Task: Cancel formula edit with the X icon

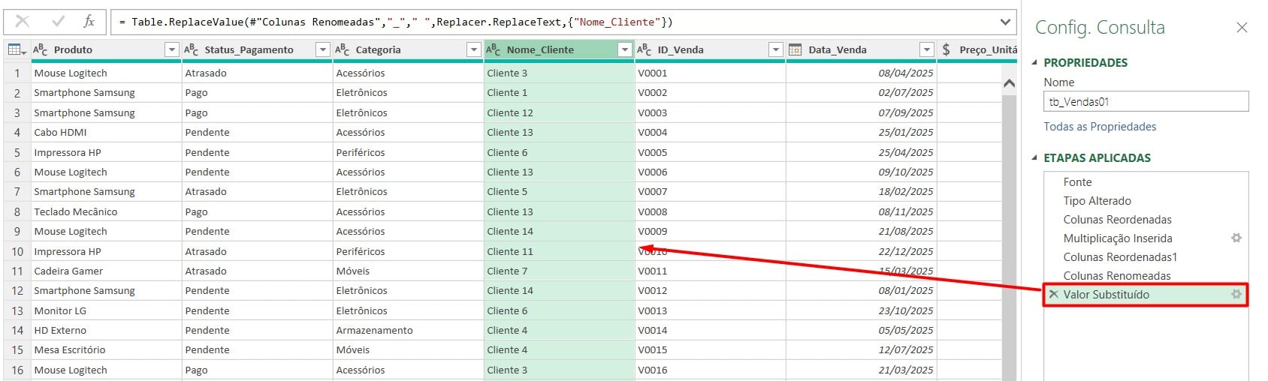Action: coord(23,22)
